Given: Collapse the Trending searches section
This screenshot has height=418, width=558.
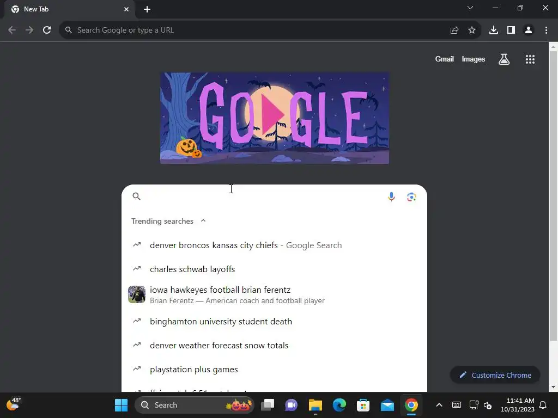Looking at the screenshot, I should (x=203, y=221).
